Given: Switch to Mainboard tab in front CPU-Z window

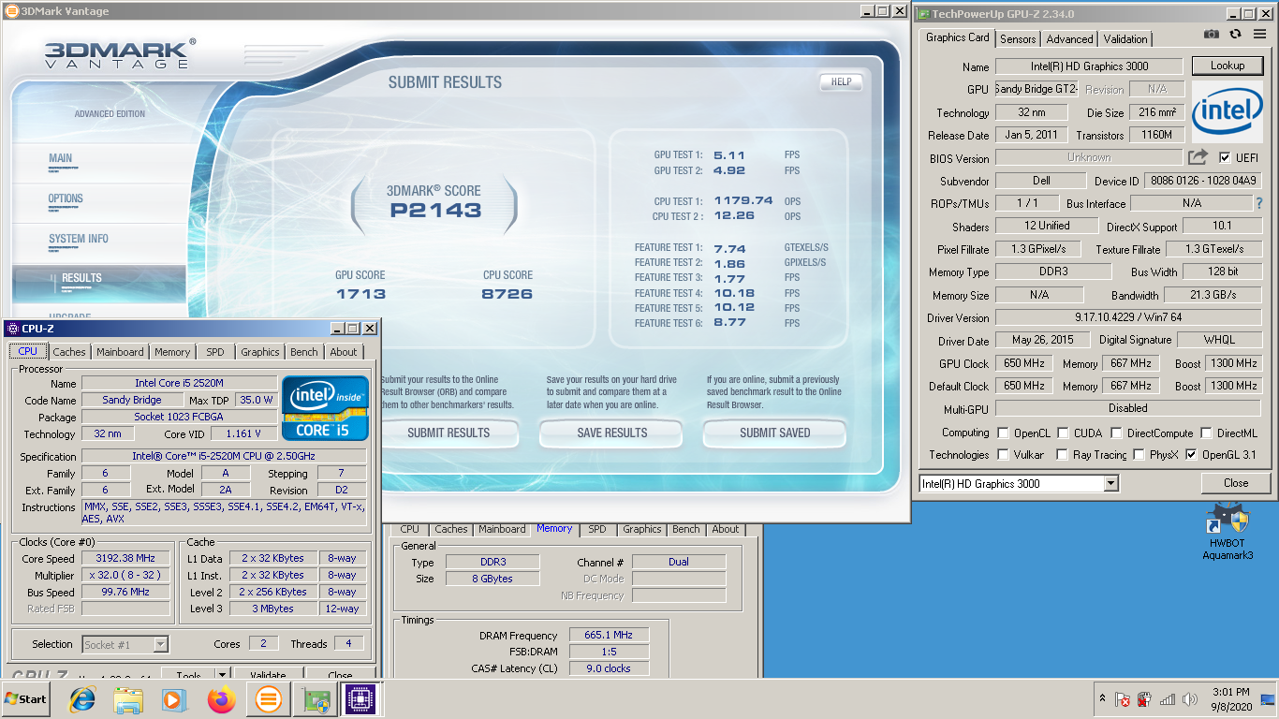Looking at the screenshot, I should [120, 352].
